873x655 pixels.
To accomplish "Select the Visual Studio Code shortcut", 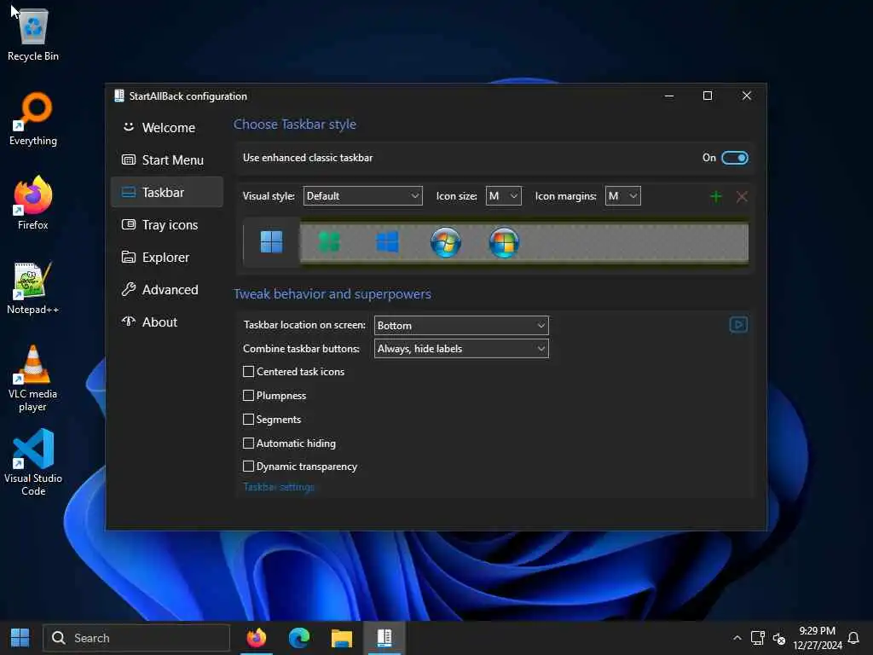I will 33,462.
